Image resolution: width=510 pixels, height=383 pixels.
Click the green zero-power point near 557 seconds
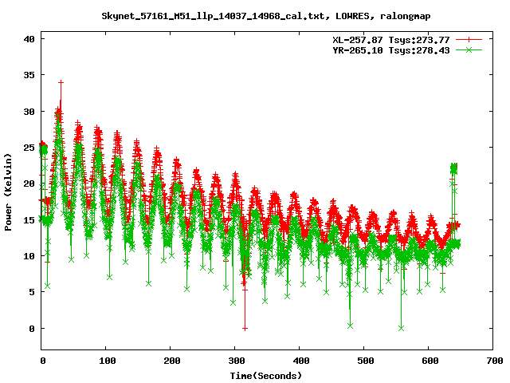402,328
